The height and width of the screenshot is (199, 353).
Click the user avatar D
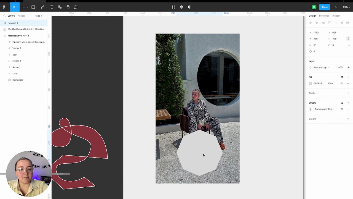pyautogui.click(x=314, y=7)
